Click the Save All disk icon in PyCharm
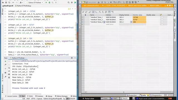 [6, 2]
